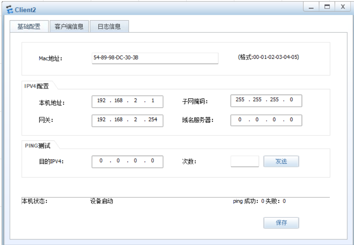
Task: Switch to the 基础配置 tab
Action: 29,26
